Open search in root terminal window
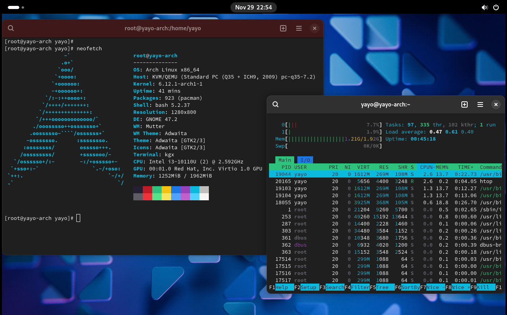This screenshot has width=507, height=315. pos(11,28)
